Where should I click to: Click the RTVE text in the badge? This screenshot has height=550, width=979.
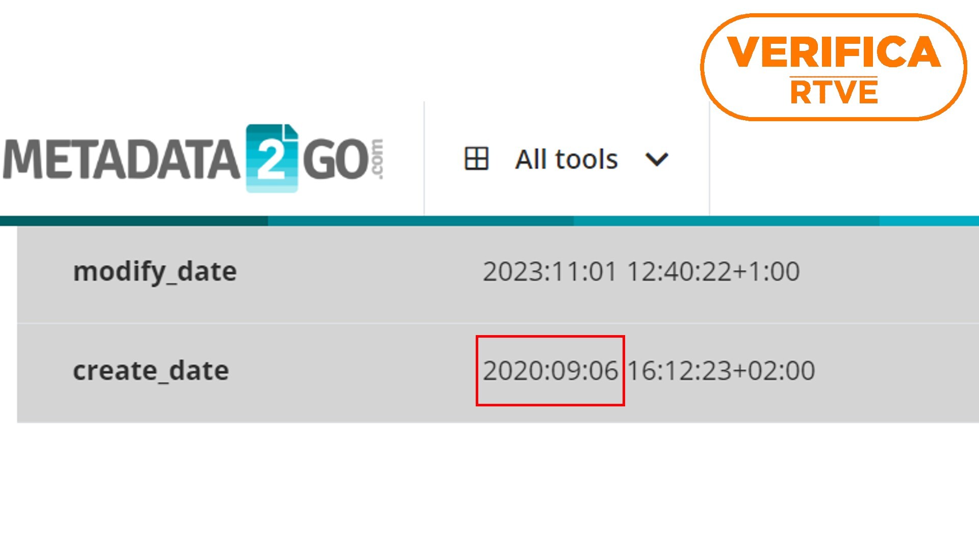click(x=834, y=93)
